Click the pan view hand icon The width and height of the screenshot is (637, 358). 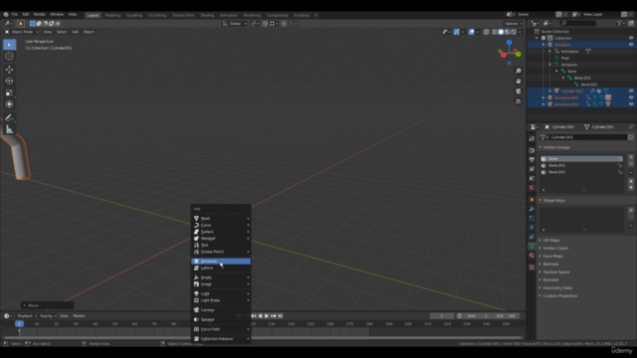tap(518, 82)
